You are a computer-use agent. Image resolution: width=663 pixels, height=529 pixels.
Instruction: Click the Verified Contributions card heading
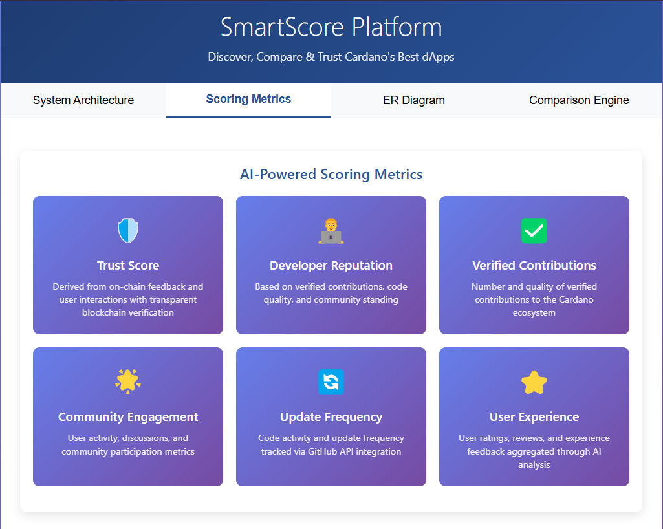tap(534, 266)
